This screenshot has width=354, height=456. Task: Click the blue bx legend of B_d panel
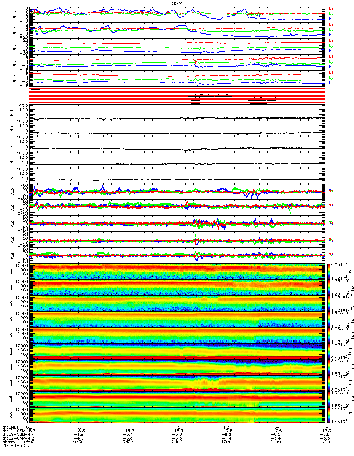[331, 66]
